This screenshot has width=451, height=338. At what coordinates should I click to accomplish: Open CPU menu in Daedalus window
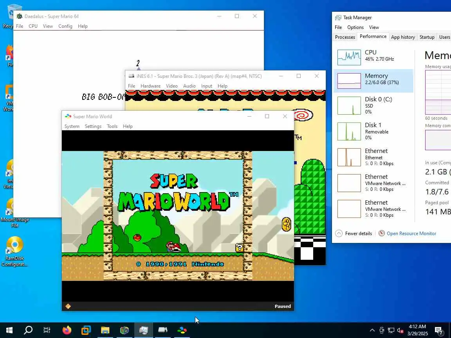pos(33,26)
